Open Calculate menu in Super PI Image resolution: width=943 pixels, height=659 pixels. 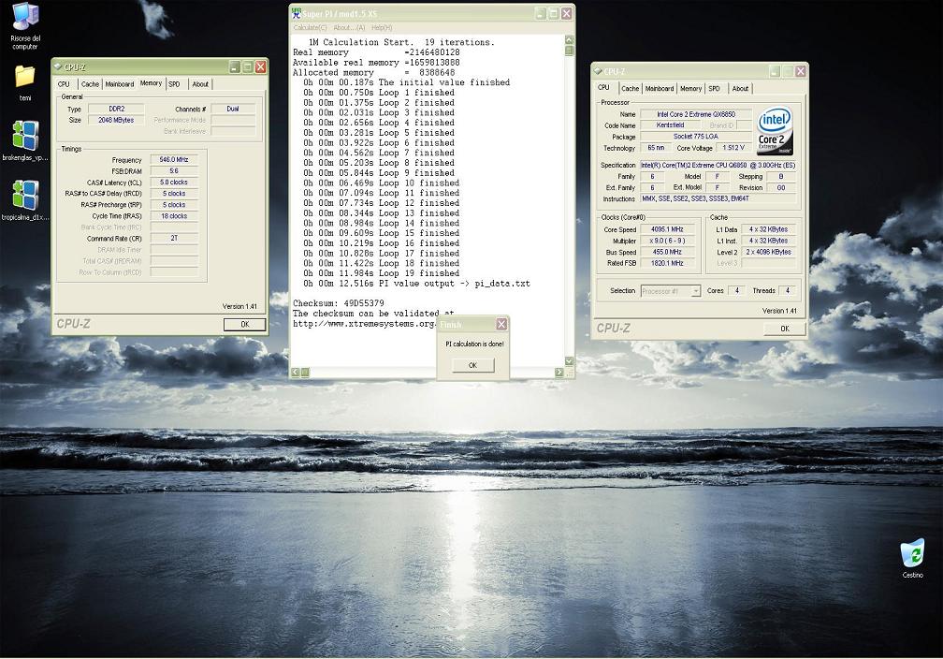[x=311, y=28]
